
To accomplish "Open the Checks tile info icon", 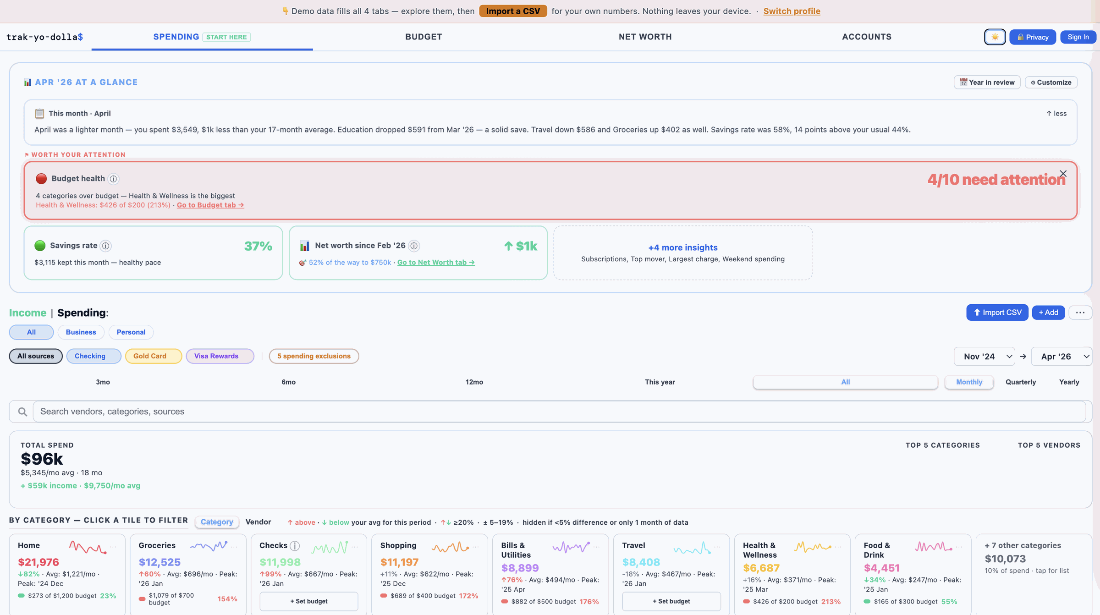I will point(295,546).
